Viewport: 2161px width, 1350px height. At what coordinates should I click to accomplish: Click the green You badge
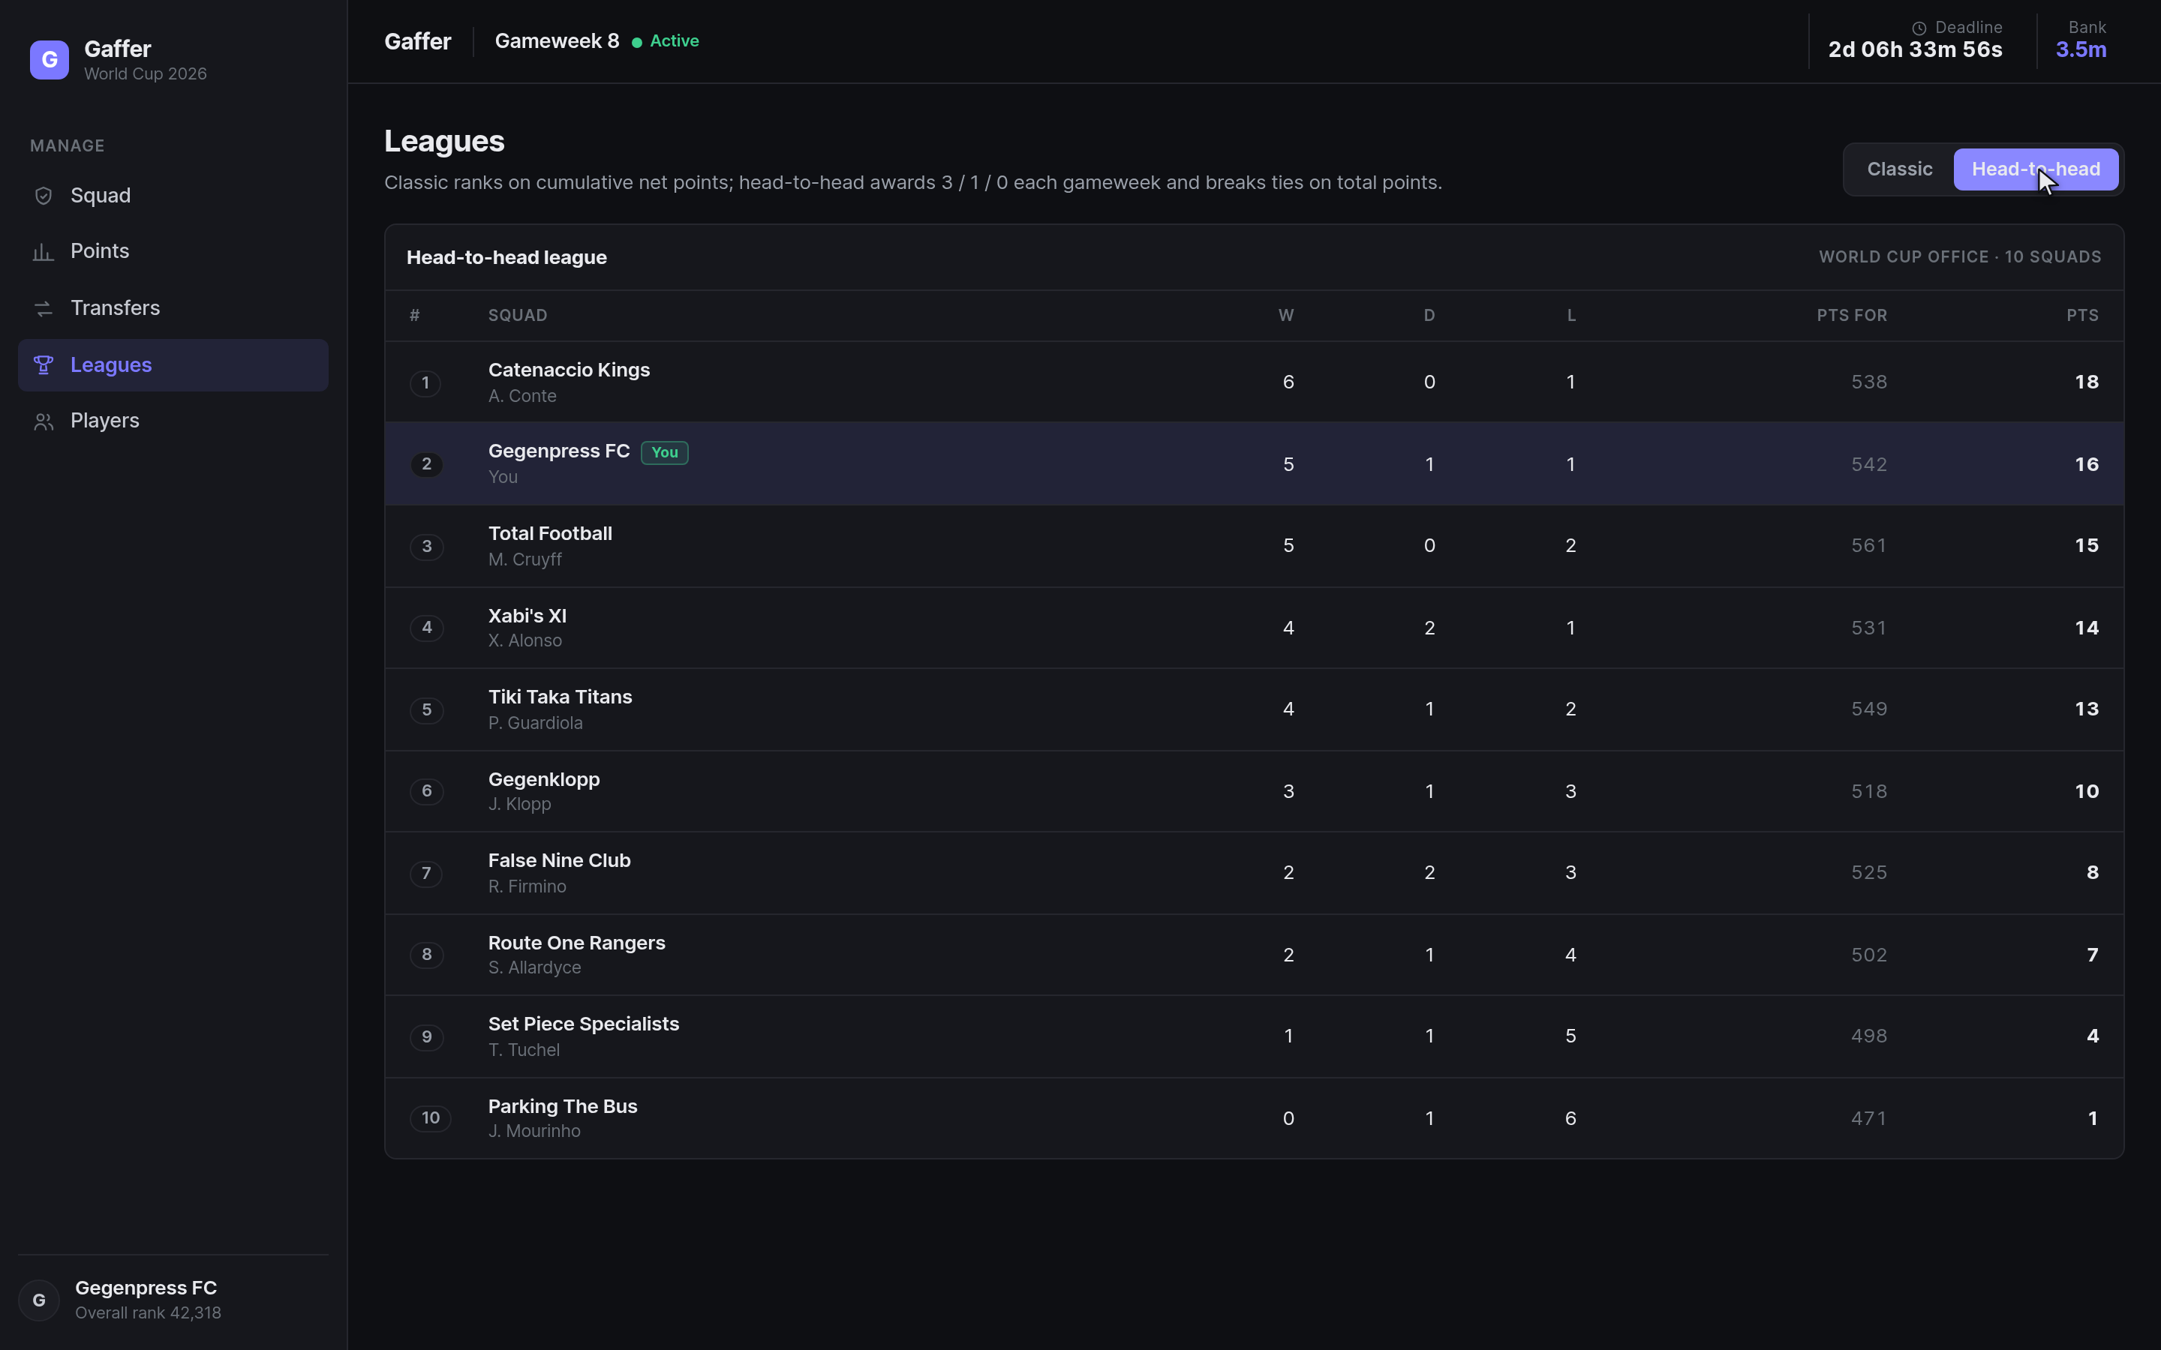tap(664, 453)
